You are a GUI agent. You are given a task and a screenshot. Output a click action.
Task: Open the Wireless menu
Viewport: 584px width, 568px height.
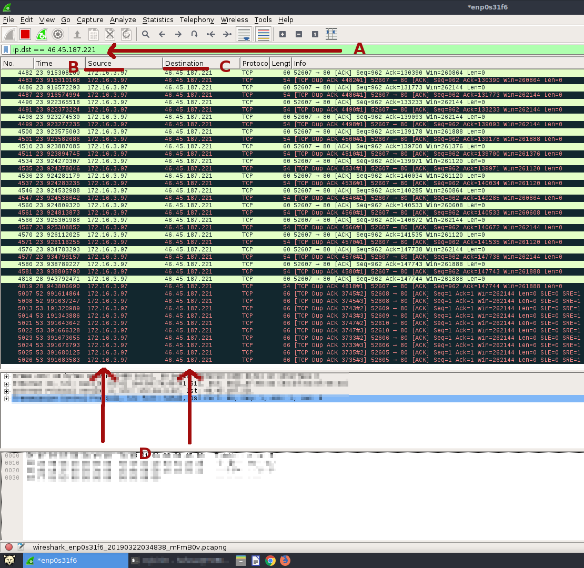tap(234, 20)
